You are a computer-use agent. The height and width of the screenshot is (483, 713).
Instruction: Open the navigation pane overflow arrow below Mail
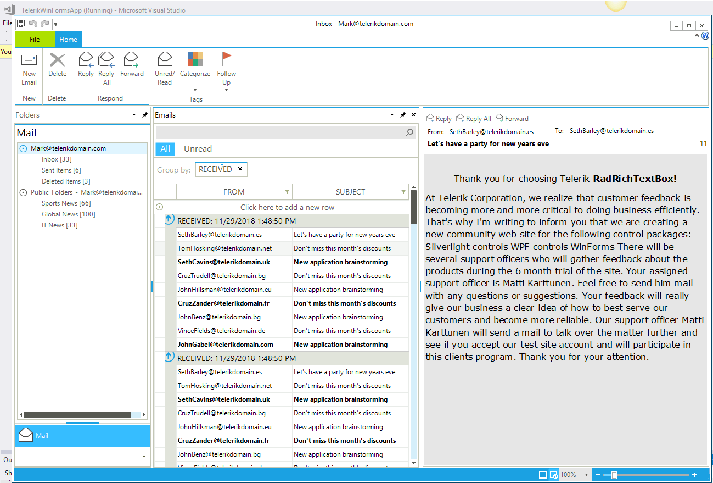click(144, 457)
